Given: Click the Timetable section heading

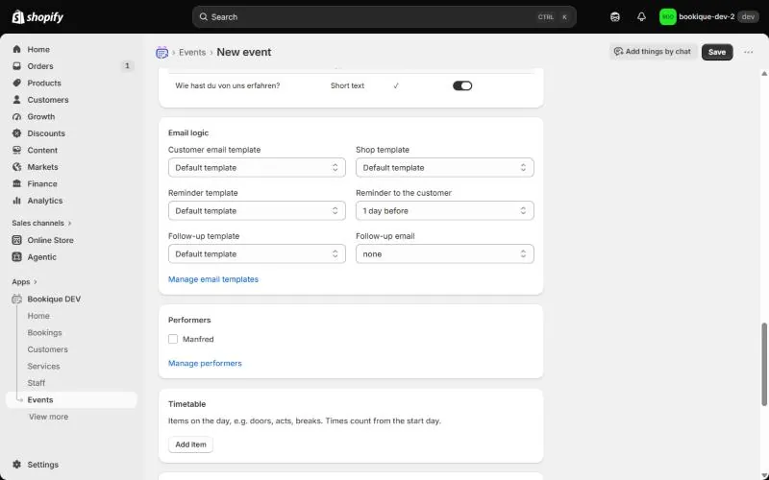Looking at the screenshot, I should click(186, 404).
